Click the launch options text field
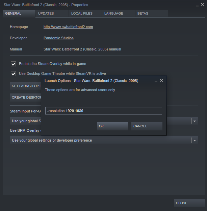This screenshot has height=211, width=207. 104,111
